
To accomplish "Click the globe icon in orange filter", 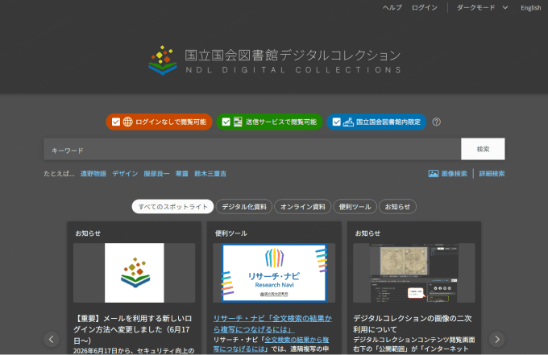I will point(127,122).
